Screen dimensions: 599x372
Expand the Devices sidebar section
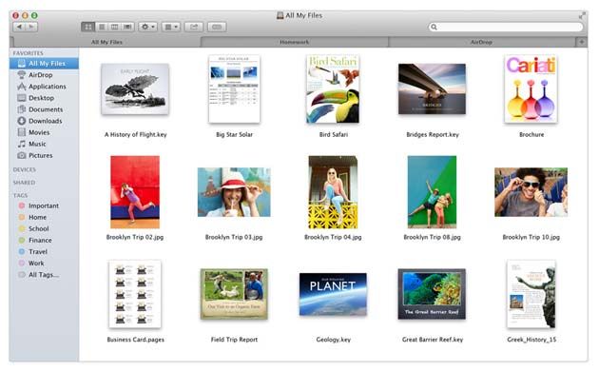[25, 169]
